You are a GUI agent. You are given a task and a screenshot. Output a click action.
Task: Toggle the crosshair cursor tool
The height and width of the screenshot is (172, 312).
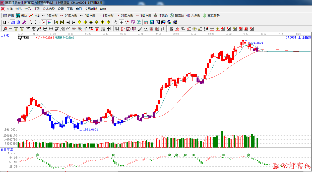click(121, 22)
